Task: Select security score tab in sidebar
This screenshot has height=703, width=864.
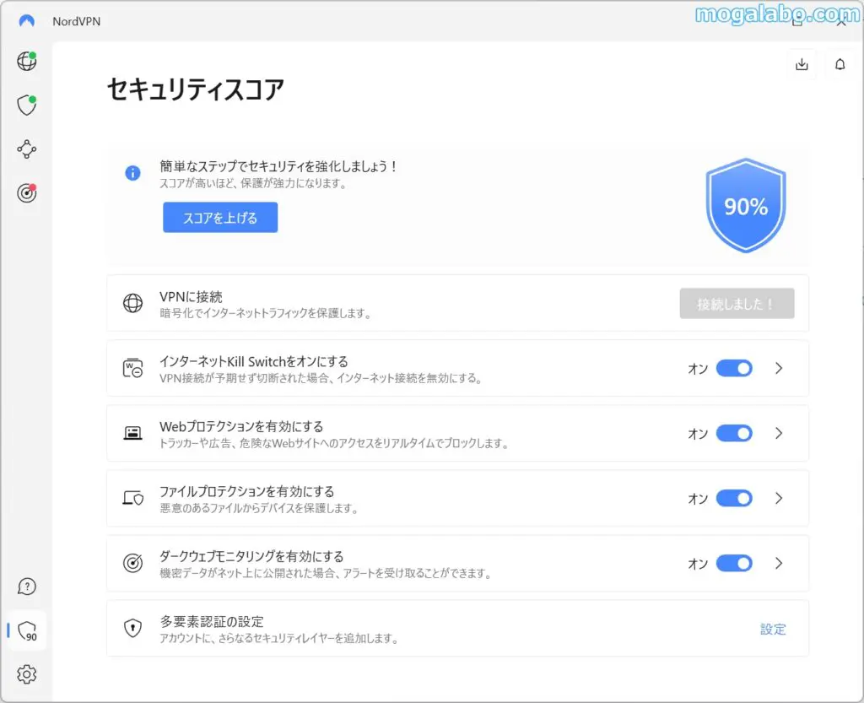Action: coord(27,630)
